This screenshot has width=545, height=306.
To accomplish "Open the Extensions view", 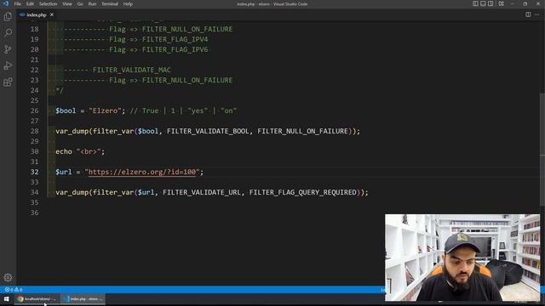I will coord(8,82).
